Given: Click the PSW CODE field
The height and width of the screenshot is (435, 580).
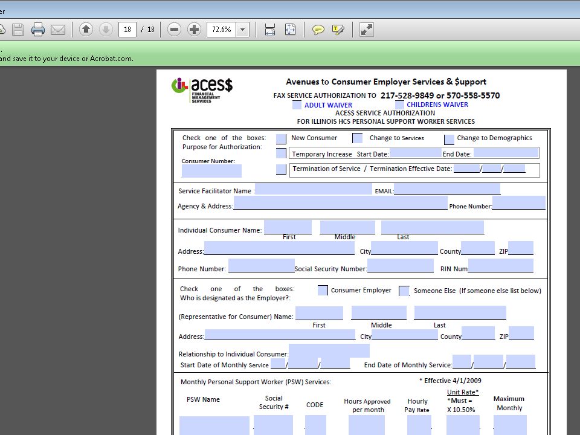Looking at the screenshot, I should pos(315,425).
